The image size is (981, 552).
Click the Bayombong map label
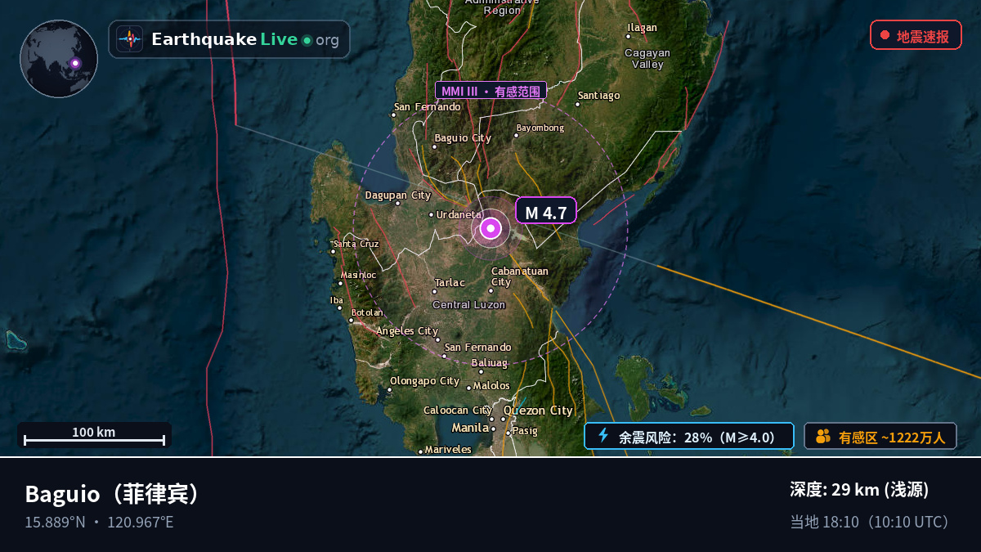pyautogui.click(x=540, y=128)
